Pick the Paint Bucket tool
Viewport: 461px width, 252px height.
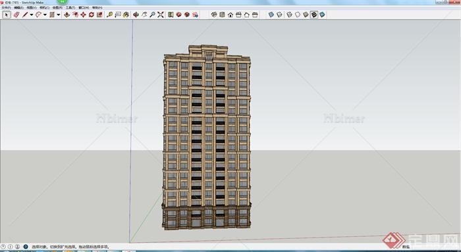(x=126, y=14)
